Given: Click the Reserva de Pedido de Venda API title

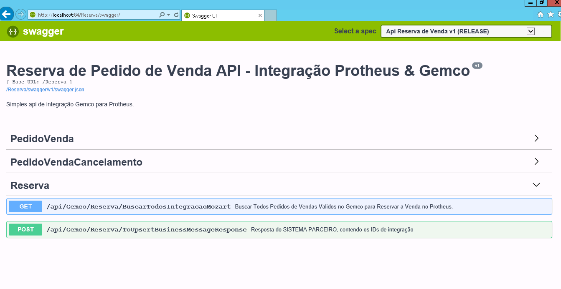Looking at the screenshot, I should [238, 70].
